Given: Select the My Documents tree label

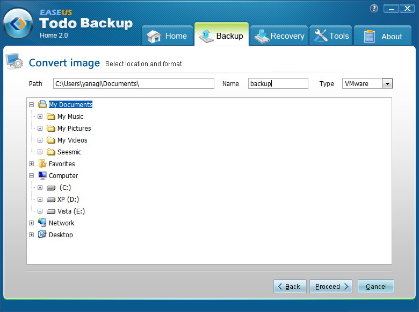Looking at the screenshot, I should tap(70, 104).
